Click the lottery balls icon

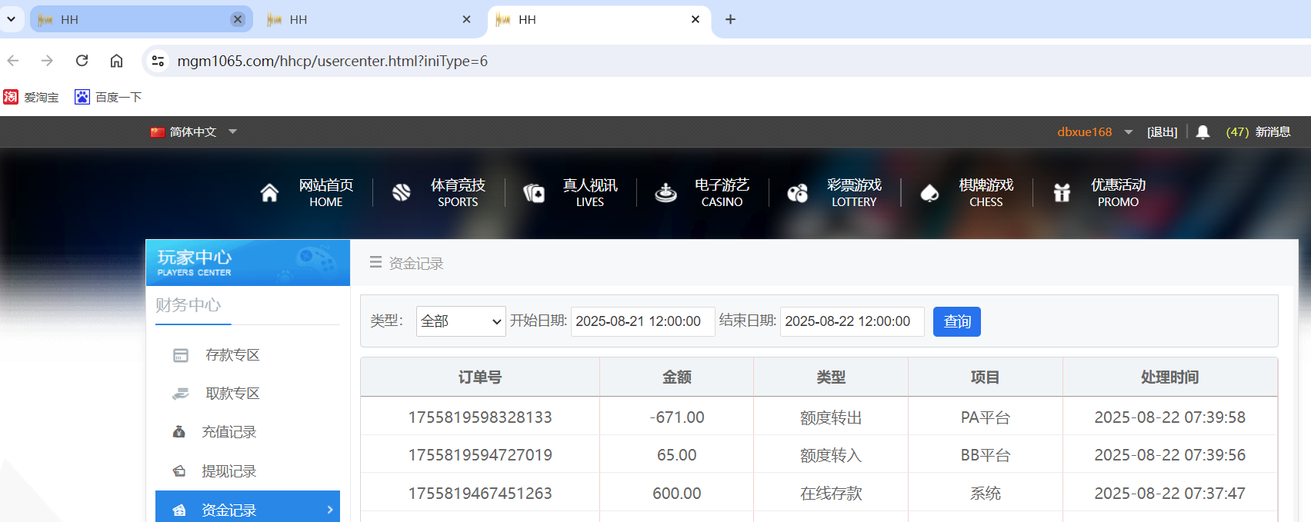point(798,193)
